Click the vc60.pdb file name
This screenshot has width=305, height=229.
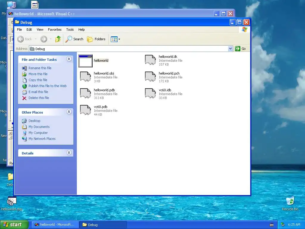point(101,107)
